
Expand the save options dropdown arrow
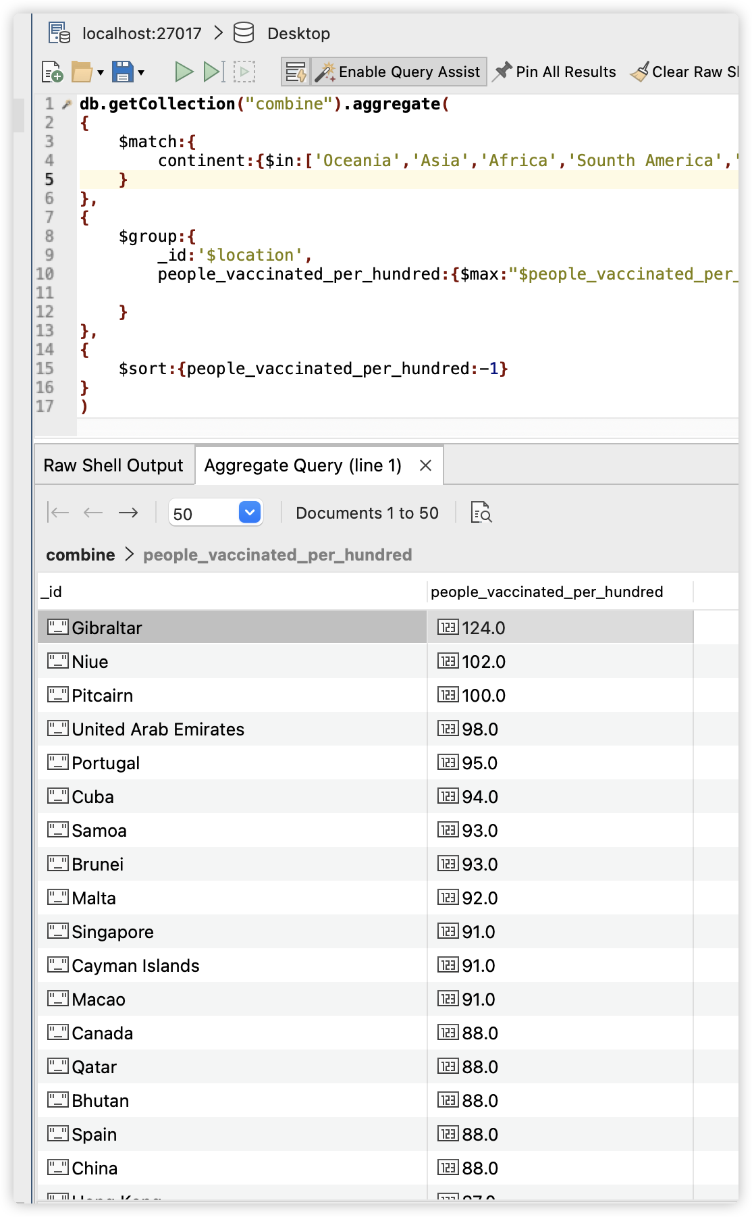[x=141, y=72]
